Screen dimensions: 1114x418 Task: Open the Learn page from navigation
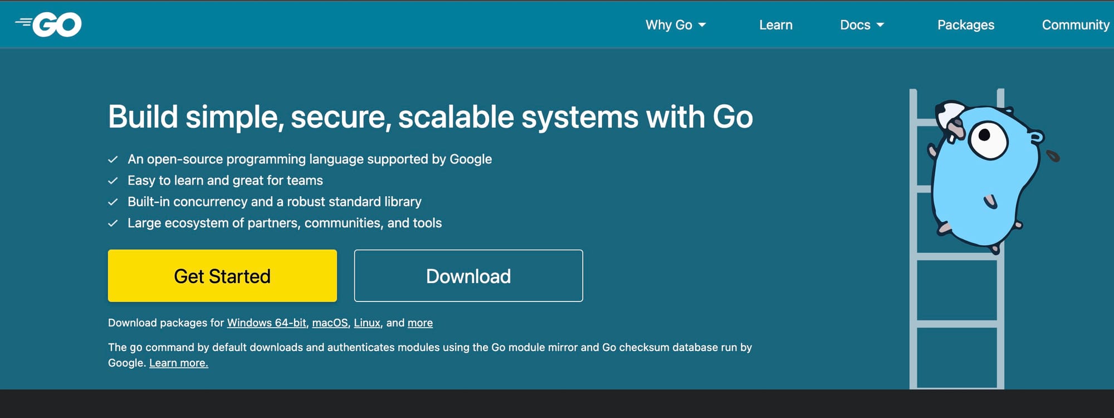click(775, 25)
